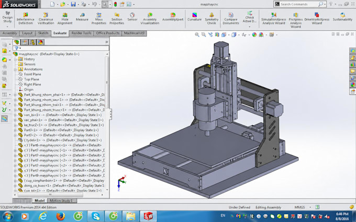Viewport: 356px width, 222px height.
Task: Select PropertyManager tab icon
Action: click(25, 42)
